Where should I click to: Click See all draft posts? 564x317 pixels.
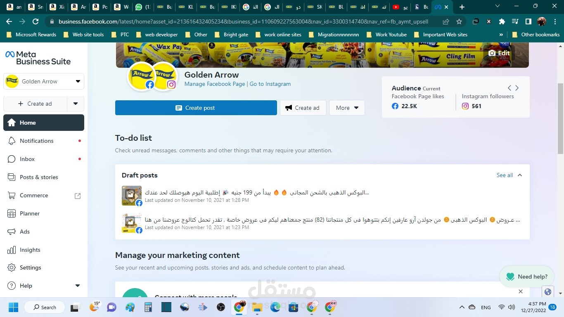505,175
